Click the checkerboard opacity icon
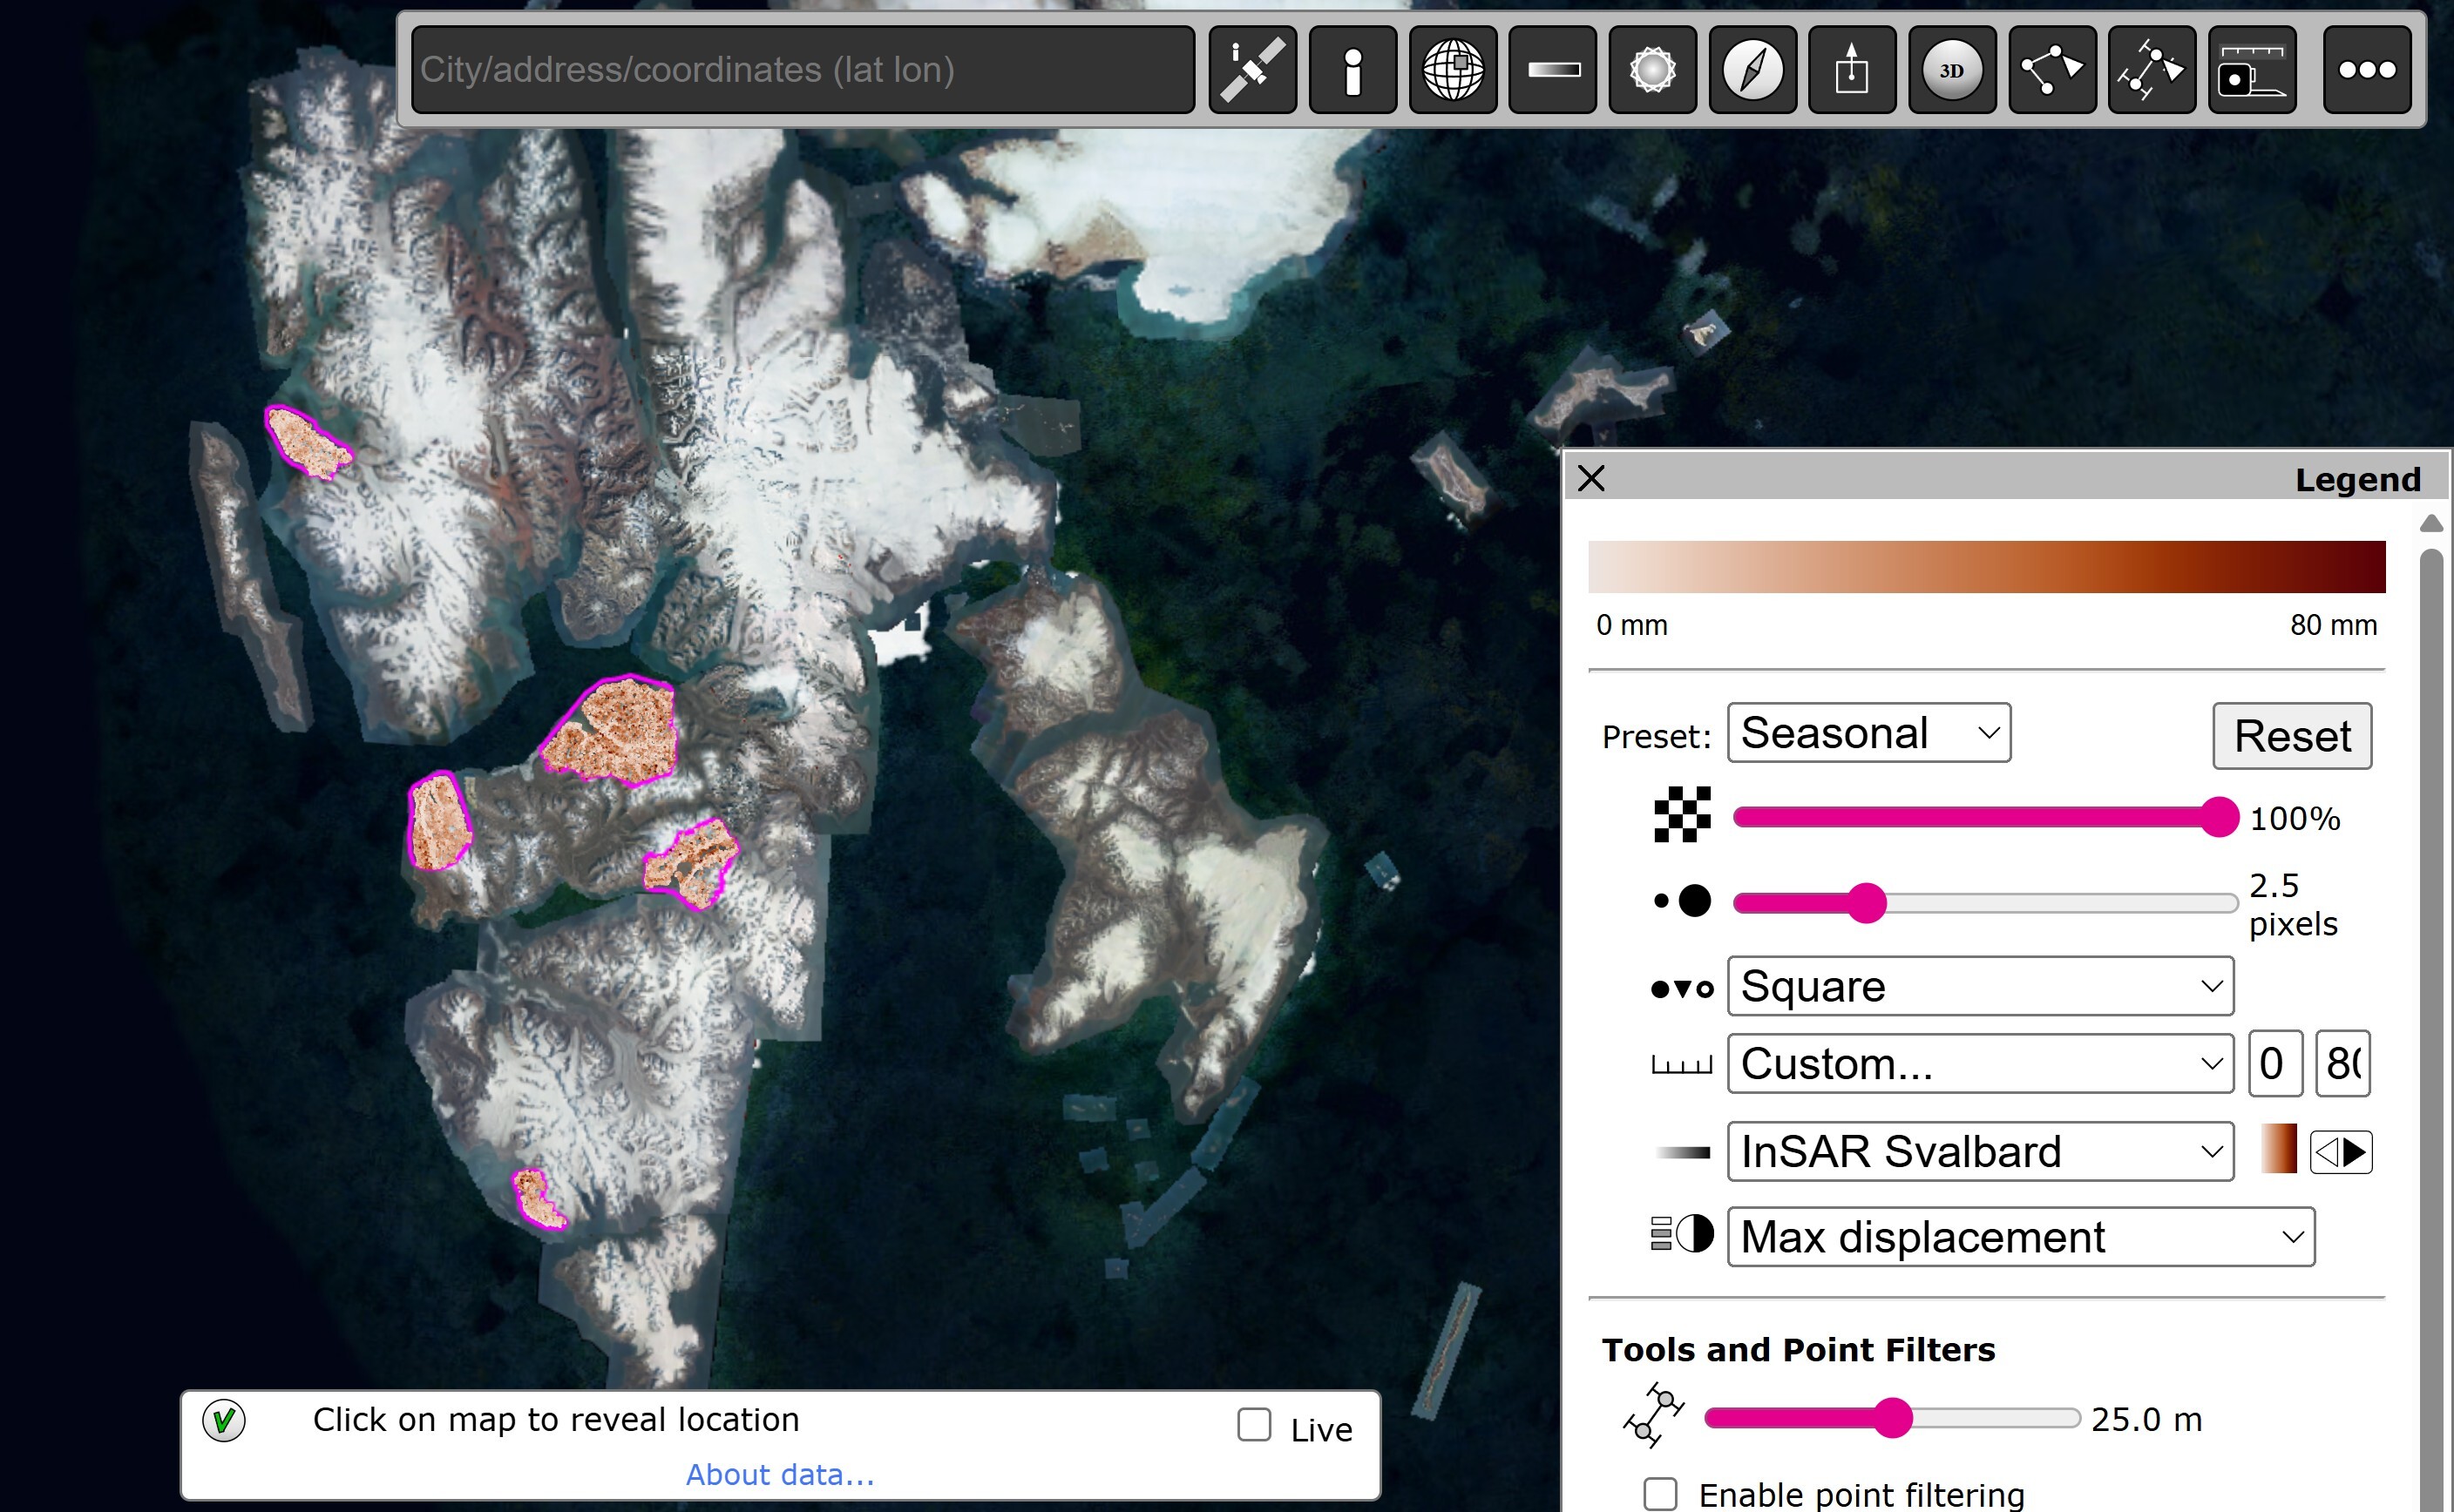 tap(1682, 815)
